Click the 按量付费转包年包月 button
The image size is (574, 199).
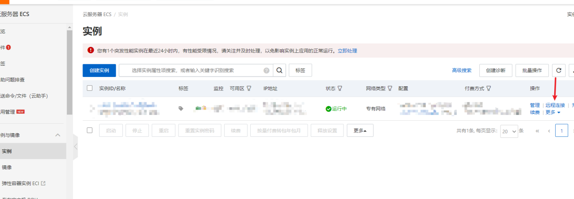(279, 131)
